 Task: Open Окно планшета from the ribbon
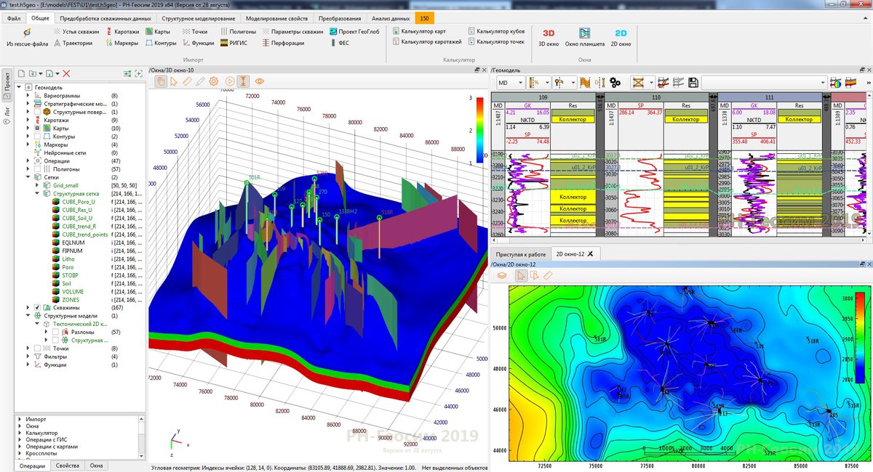[x=583, y=38]
